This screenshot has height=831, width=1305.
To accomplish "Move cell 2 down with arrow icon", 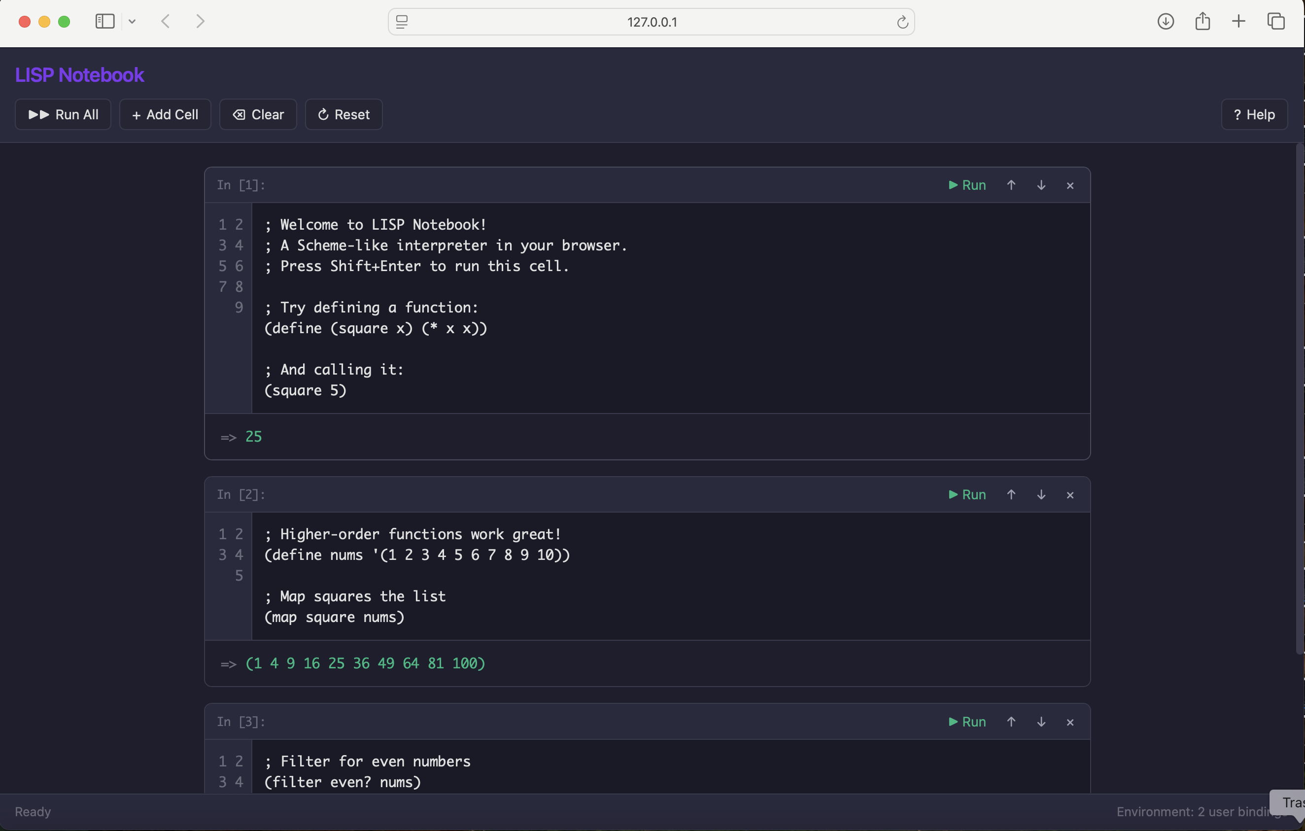I will pos(1040,495).
